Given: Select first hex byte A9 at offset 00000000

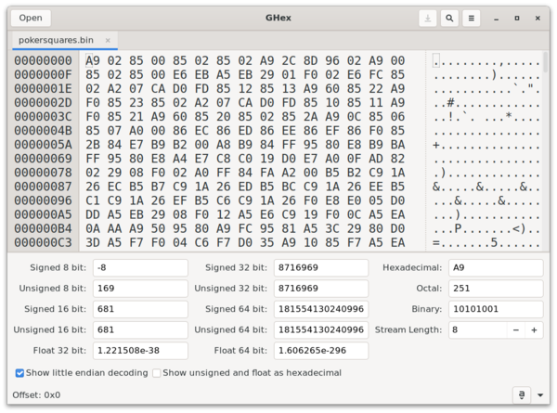Looking at the screenshot, I should (x=93, y=60).
